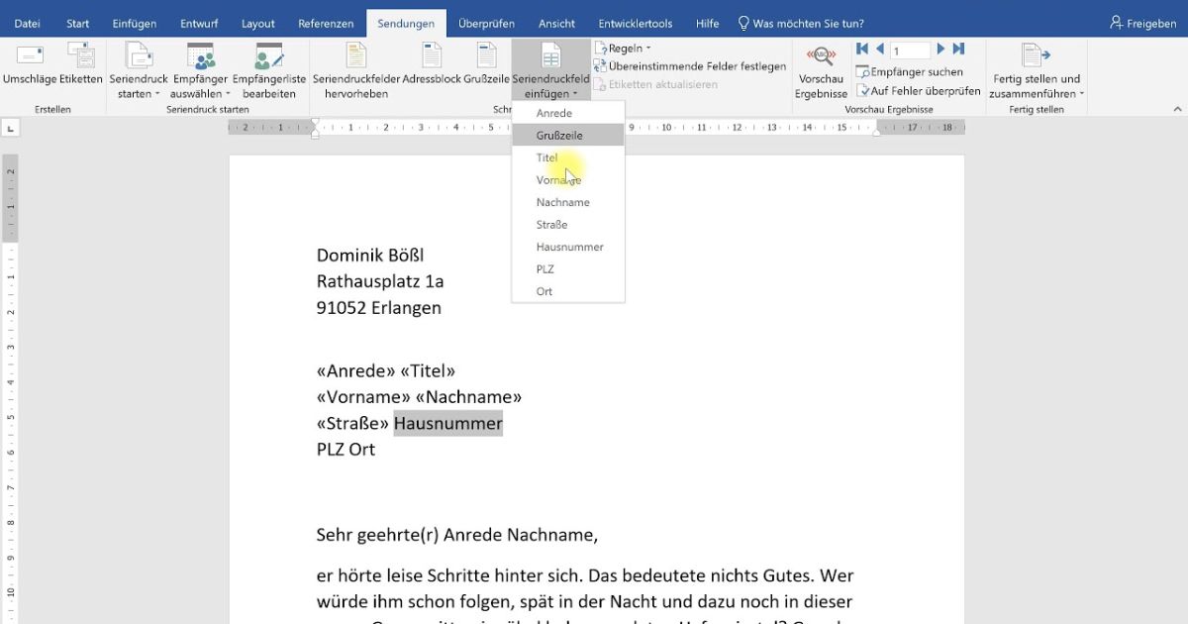The image size is (1188, 624).
Task: Switch to the Überprüfen ribbon tab
Action: click(486, 22)
